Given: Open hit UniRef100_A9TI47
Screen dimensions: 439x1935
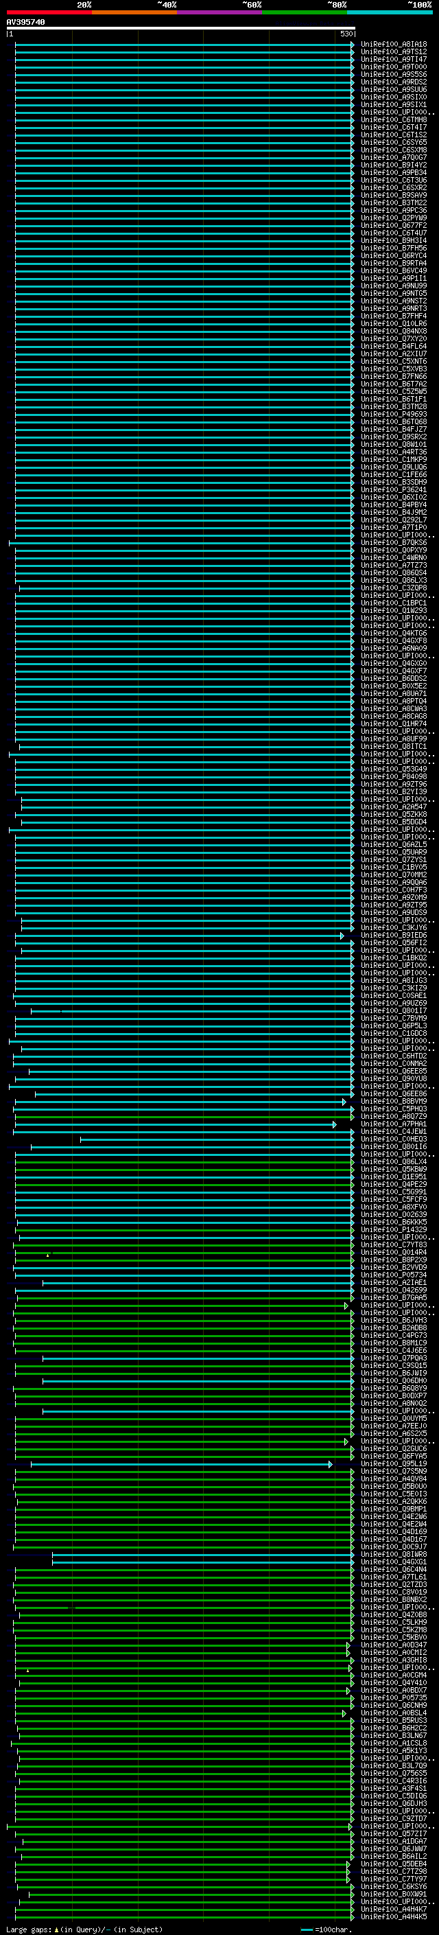Looking at the screenshot, I should tap(394, 59).
